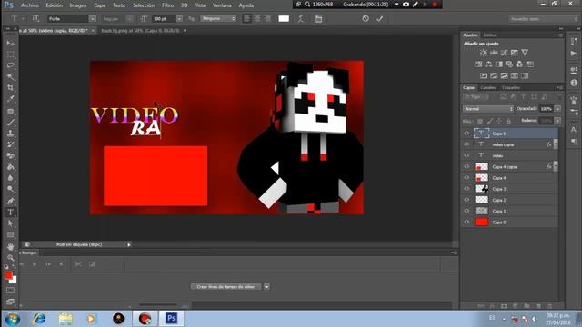582x327 pixels.
Task: Select the Brush tool
Action: [x=10, y=122]
